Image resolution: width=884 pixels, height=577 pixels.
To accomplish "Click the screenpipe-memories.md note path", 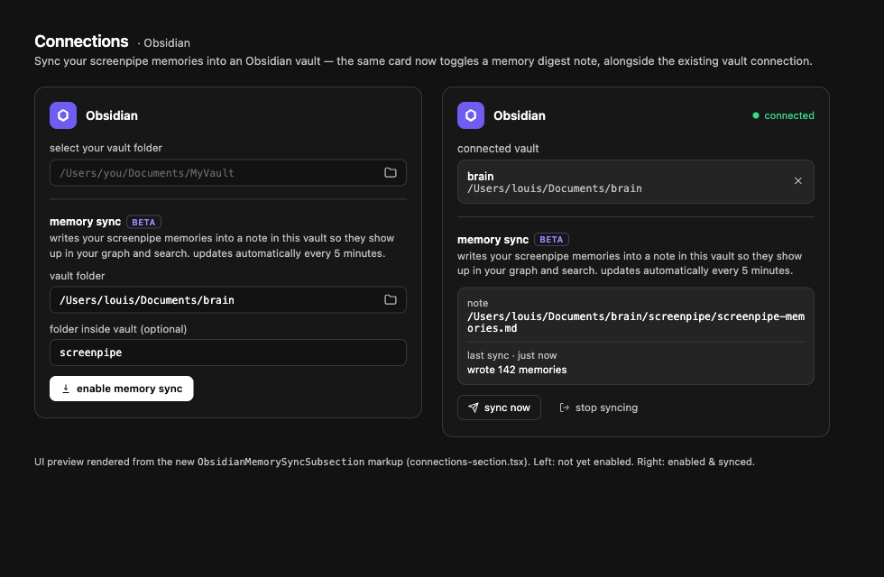I will pyautogui.click(x=636, y=323).
